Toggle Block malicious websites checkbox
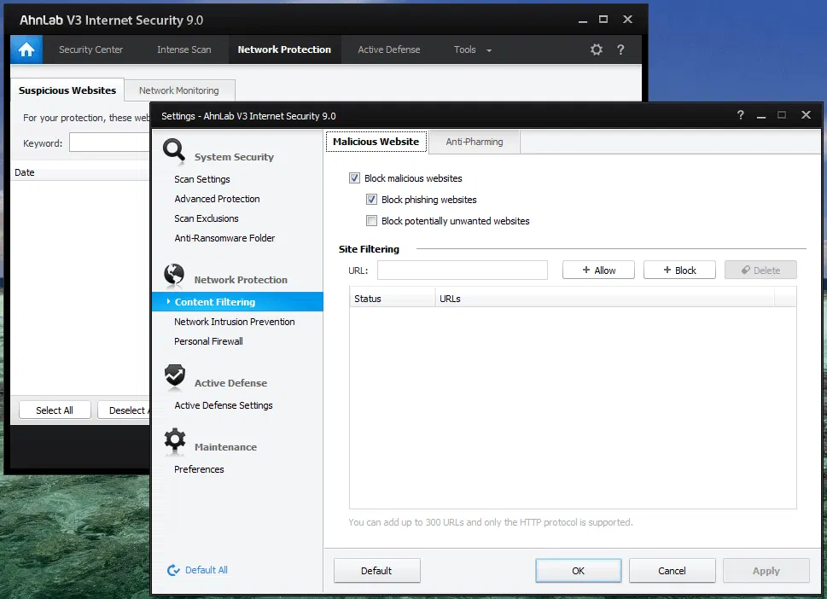The width and height of the screenshot is (827, 599). pyautogui.click(x=354, y=178)
